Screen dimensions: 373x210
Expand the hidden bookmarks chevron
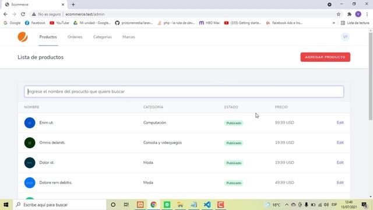[x=334, y=23]
